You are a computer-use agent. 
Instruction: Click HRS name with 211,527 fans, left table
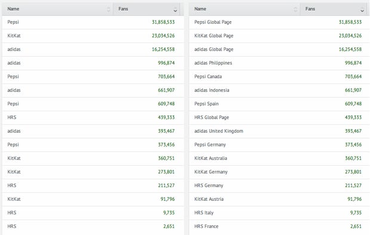click(x=12, y=185)
